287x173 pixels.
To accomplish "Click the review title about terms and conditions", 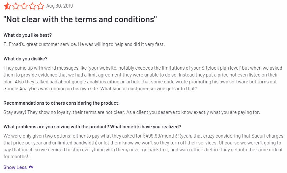I will point(80,19).
